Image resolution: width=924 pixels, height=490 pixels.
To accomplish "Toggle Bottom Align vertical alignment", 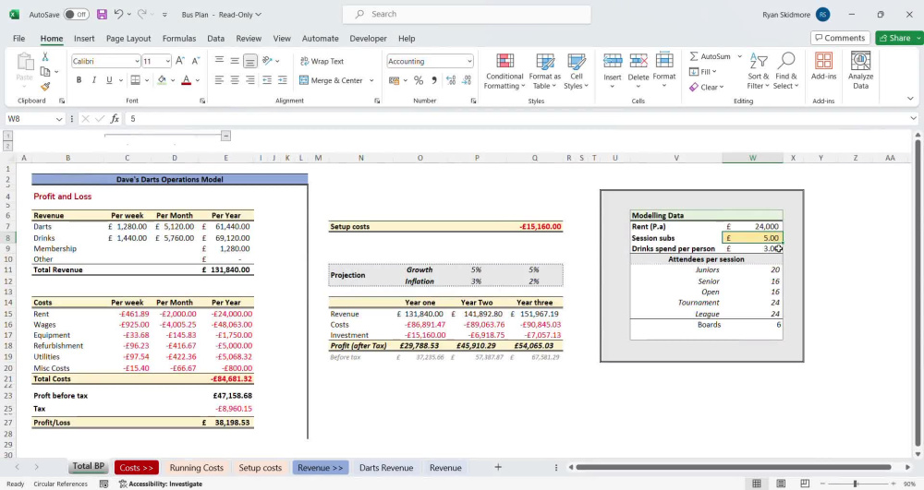I will tap(249, 61).
